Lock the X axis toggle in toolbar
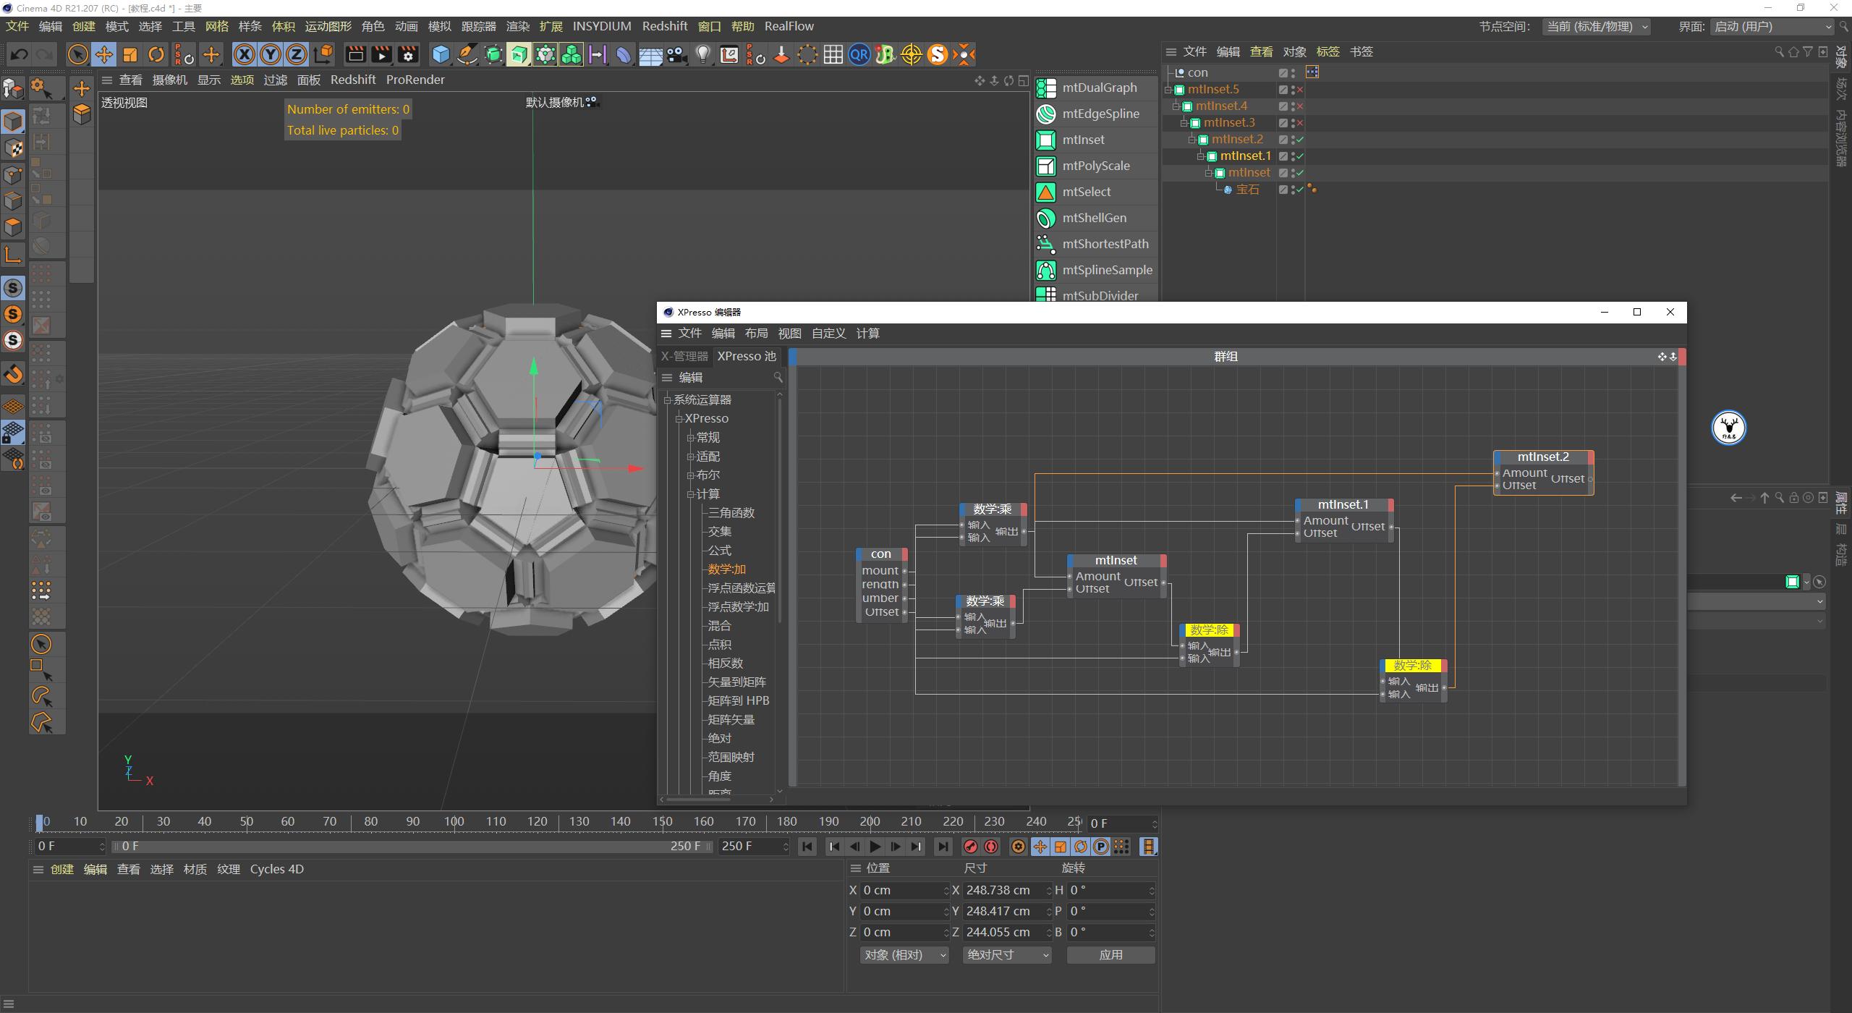Screen dimensions: 1852x1013 (245, 54)
